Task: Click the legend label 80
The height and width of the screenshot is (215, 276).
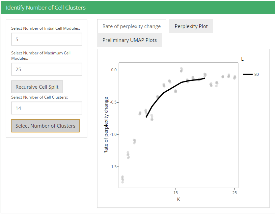Action: click(257, 75)
